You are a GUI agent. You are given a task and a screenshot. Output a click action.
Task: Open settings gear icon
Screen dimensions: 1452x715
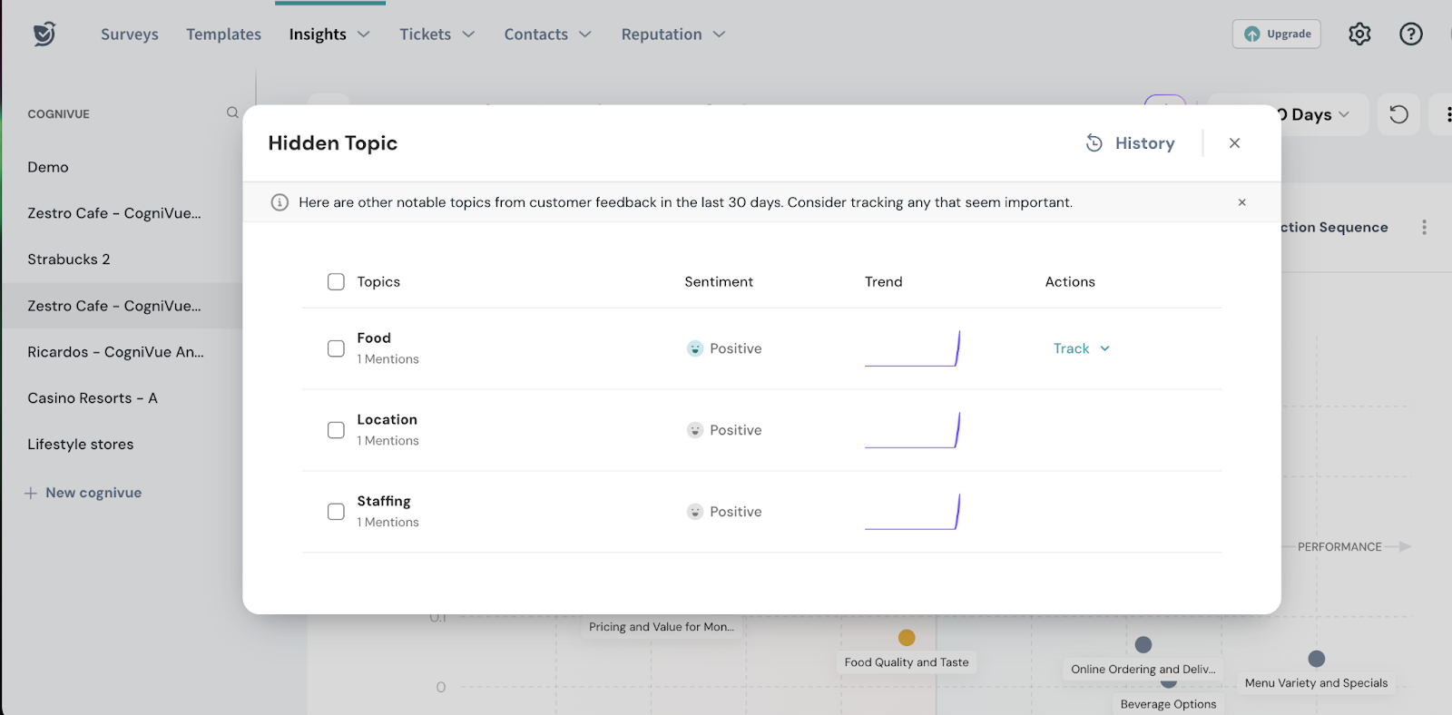[x=1359, y=34]
